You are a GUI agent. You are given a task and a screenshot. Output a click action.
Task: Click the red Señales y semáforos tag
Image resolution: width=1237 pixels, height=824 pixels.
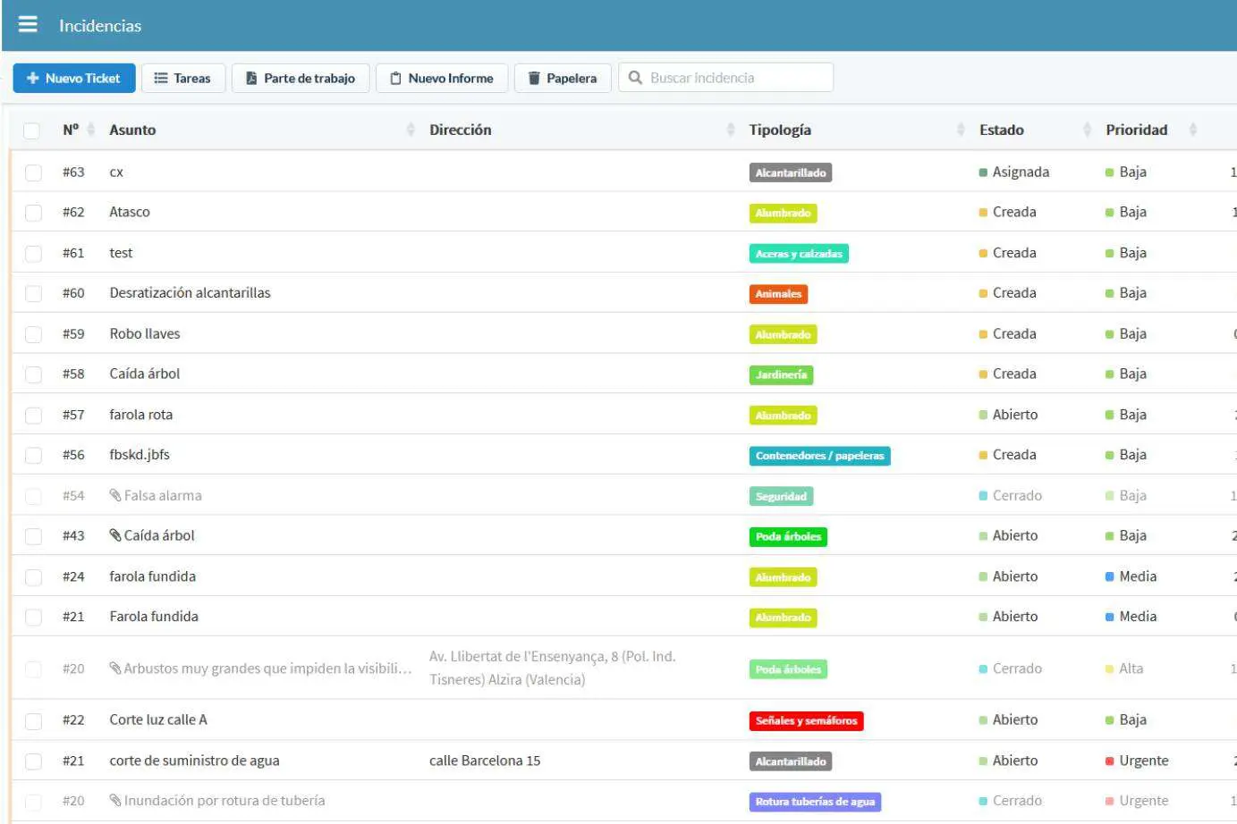806,721
